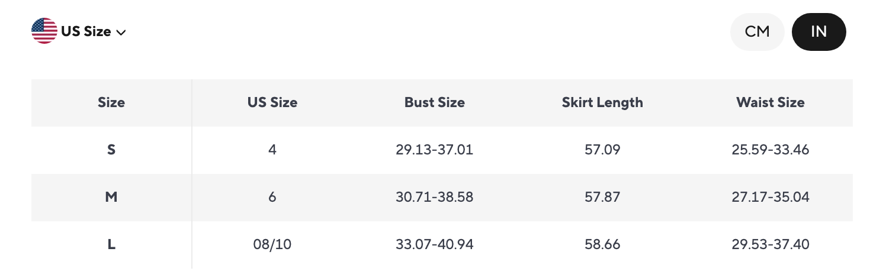Select the M size row label
This screenshot has height=271, width=886.
tap(111, 197)
